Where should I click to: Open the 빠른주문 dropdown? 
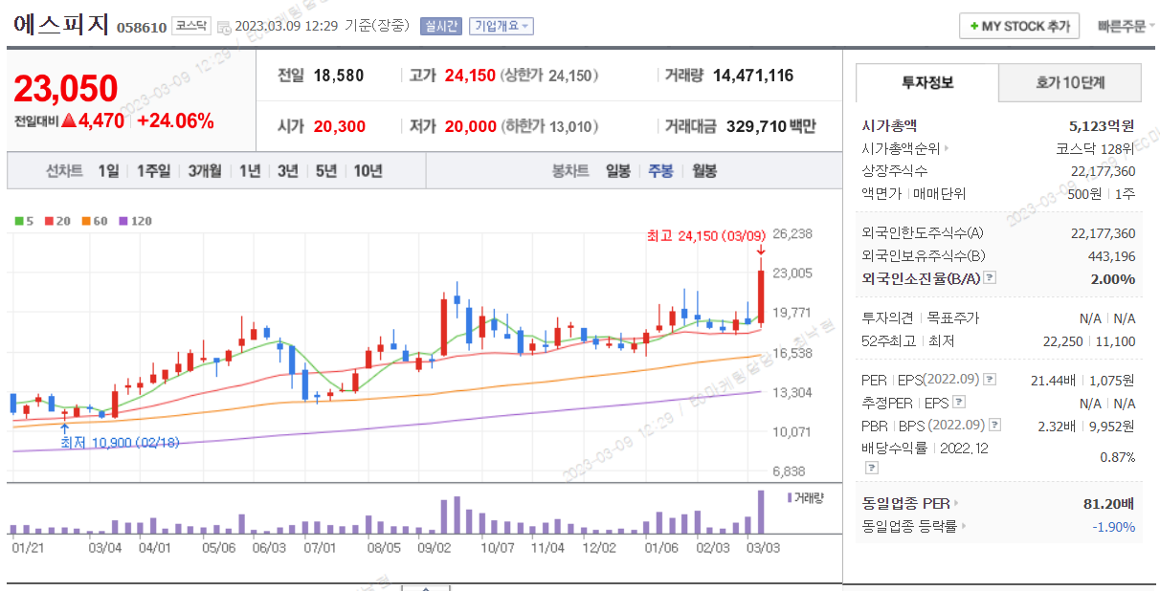[1126, 26]
